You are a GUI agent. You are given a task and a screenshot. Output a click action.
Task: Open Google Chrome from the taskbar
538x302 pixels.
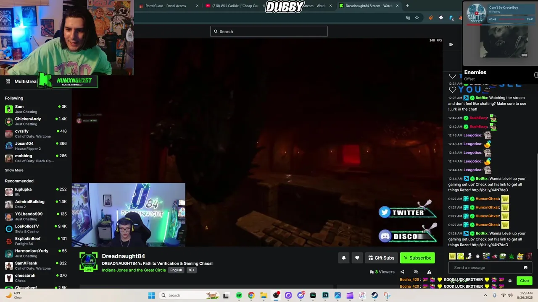[251, 295]
